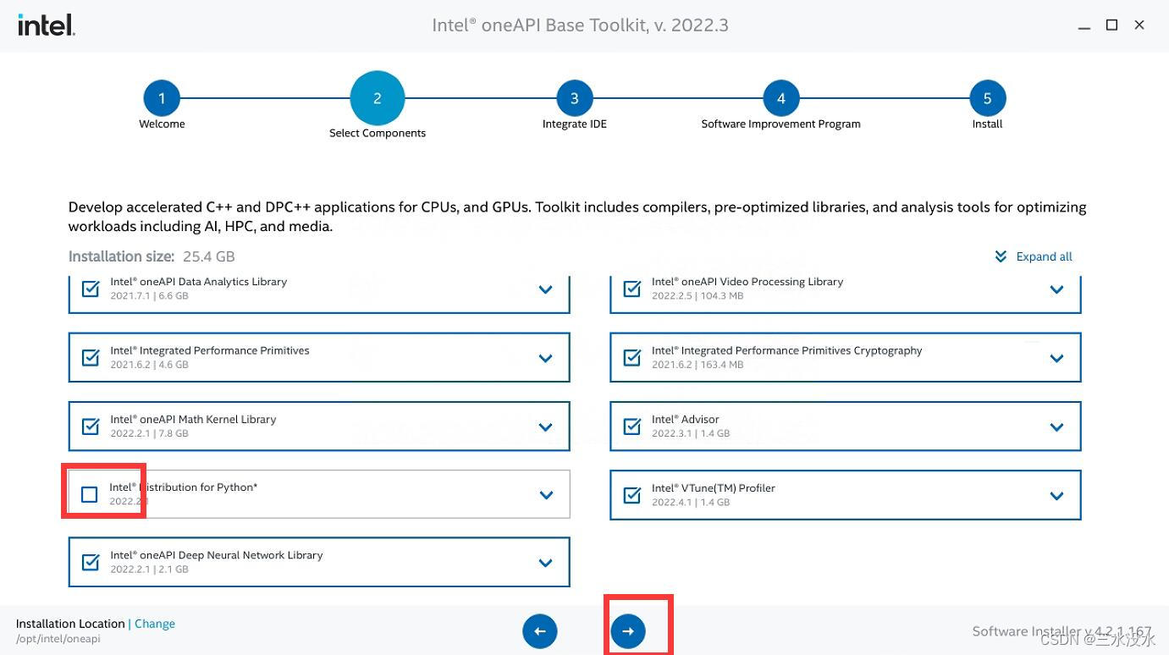The width and height of the screenshot is (1169, 655).
Task: Expand the Intel oneAPI Data Analytics Library entry
Action: click(545, 289)
